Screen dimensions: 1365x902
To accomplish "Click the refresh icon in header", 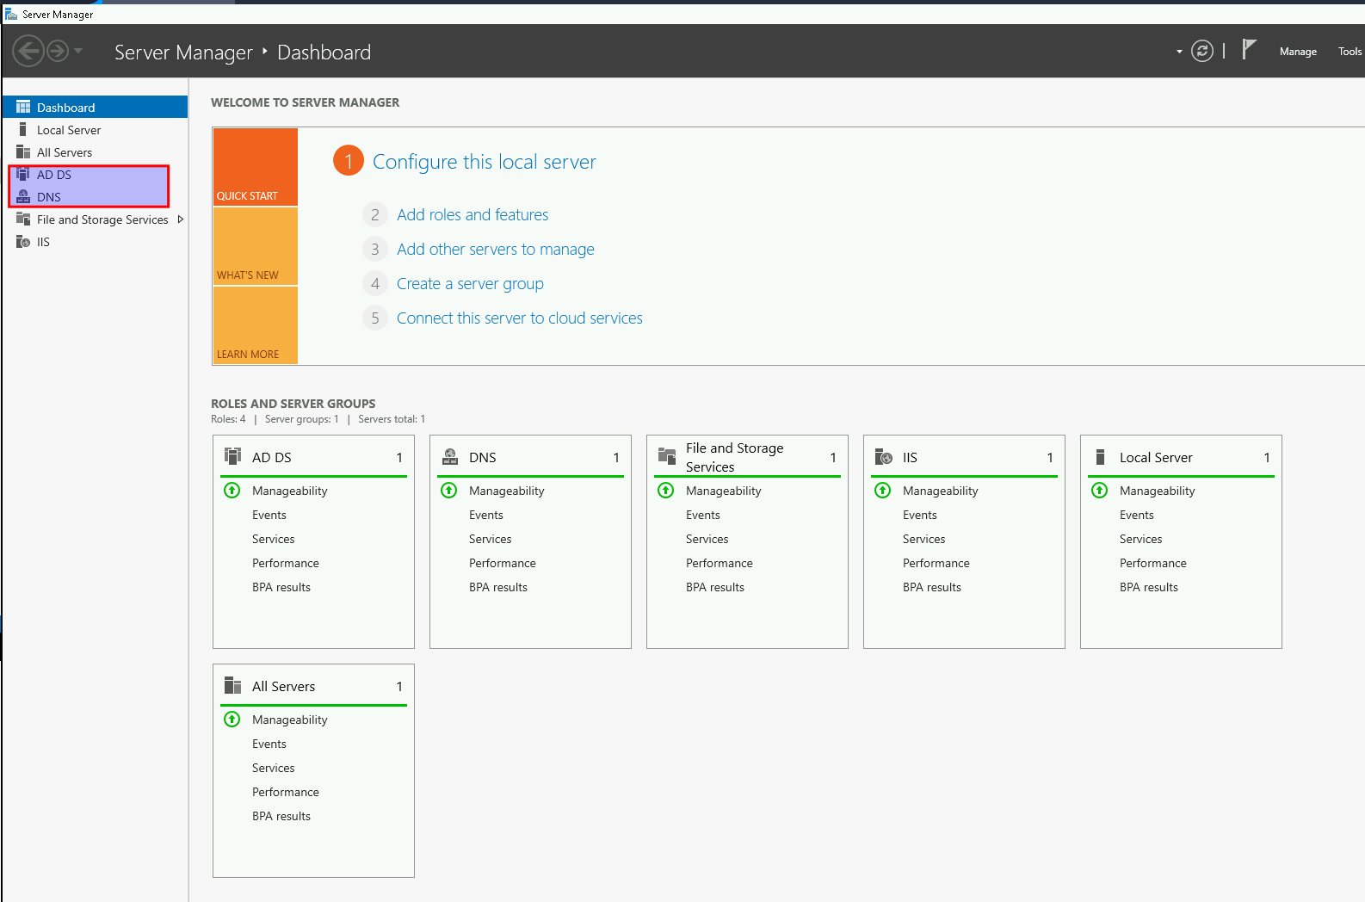I will (x=1202, y=51).
